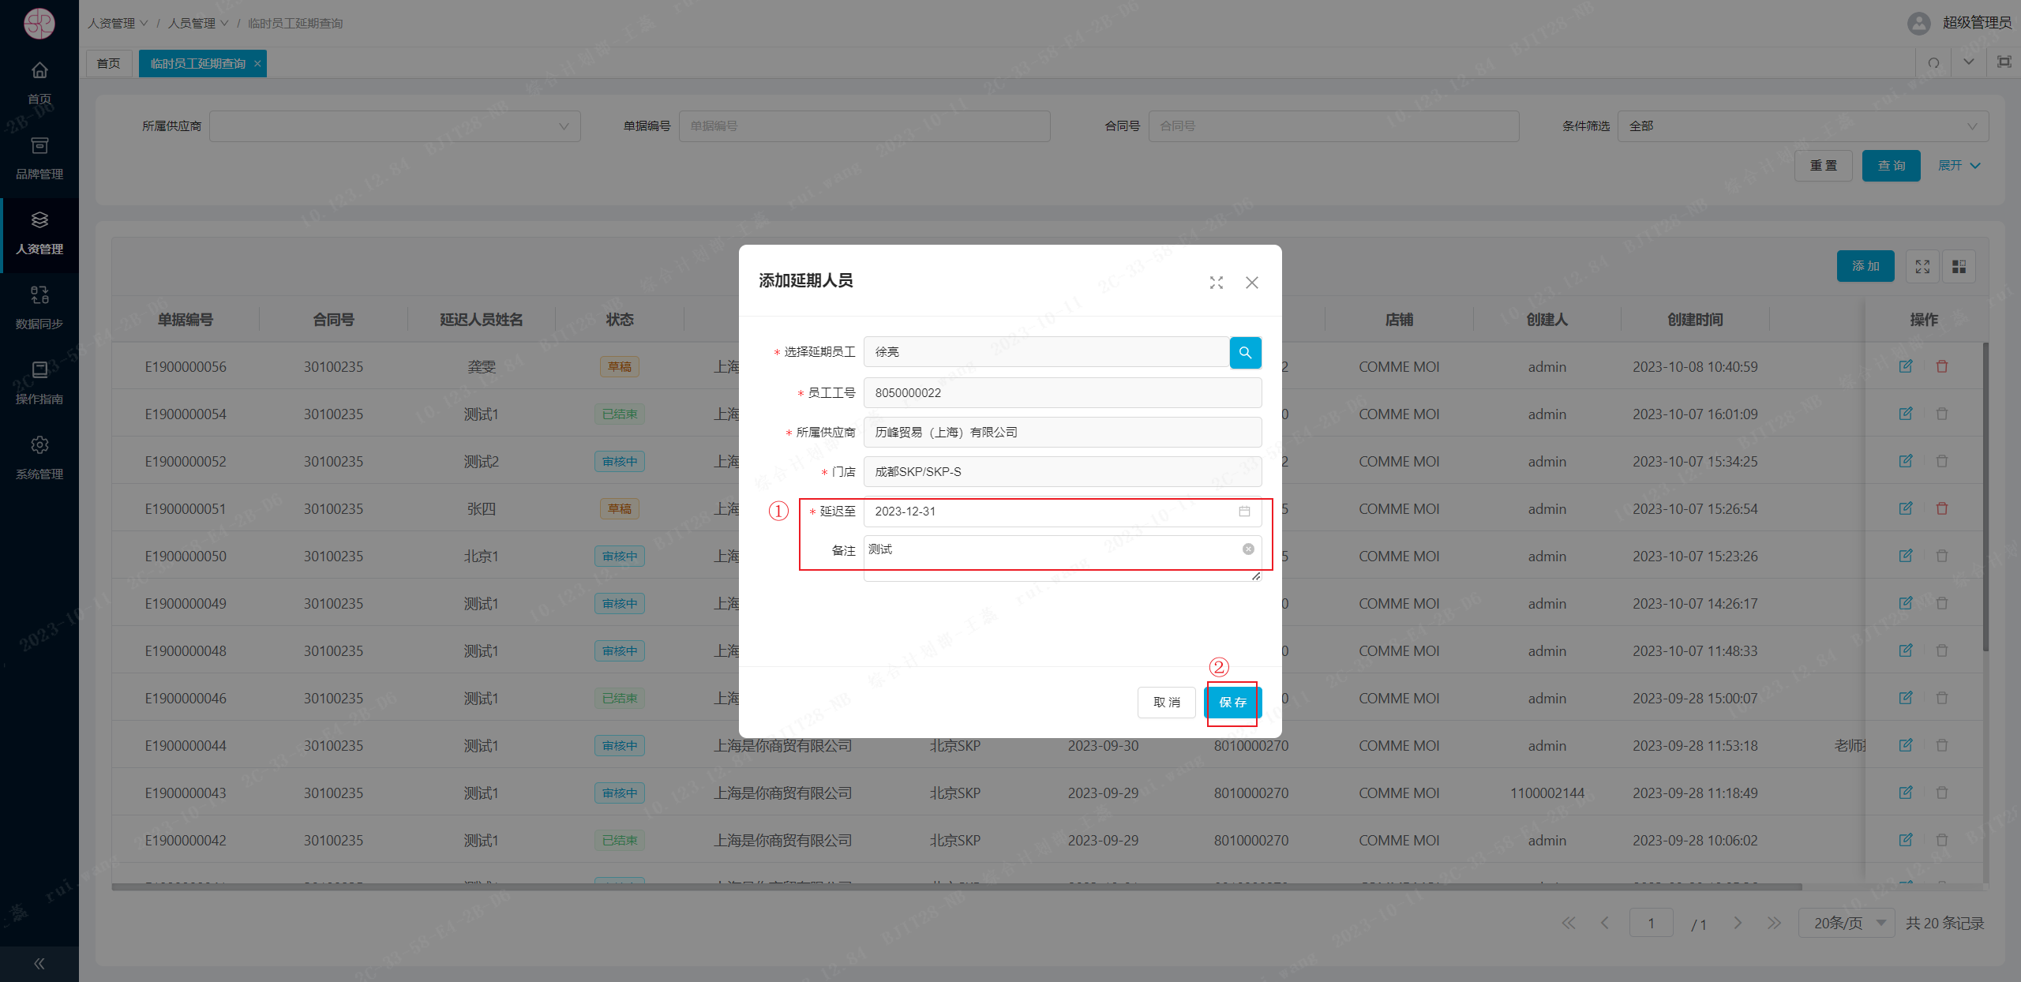Click the table's horizontal scrollbar
The image size is (2021, 982).
pos(957,887)
